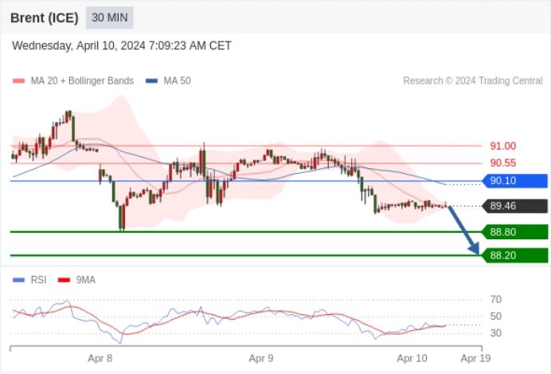
Task: Select the timestamp 'Wednesday, April 10, 2024 7:09:23 AM CET'
Action: [122, 45]
